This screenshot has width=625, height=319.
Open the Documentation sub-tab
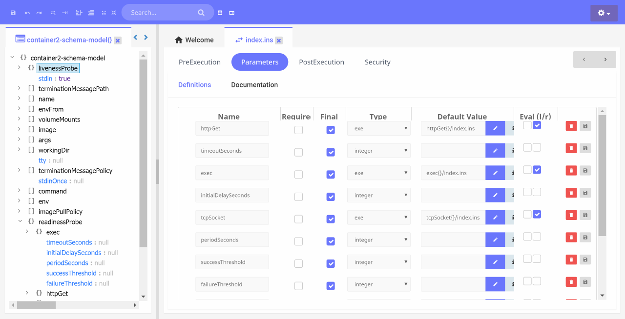tap(254, 85)
